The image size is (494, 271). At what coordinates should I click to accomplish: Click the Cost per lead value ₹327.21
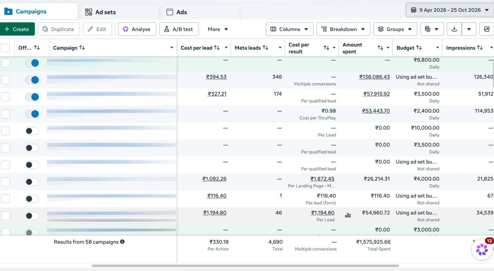217,94
